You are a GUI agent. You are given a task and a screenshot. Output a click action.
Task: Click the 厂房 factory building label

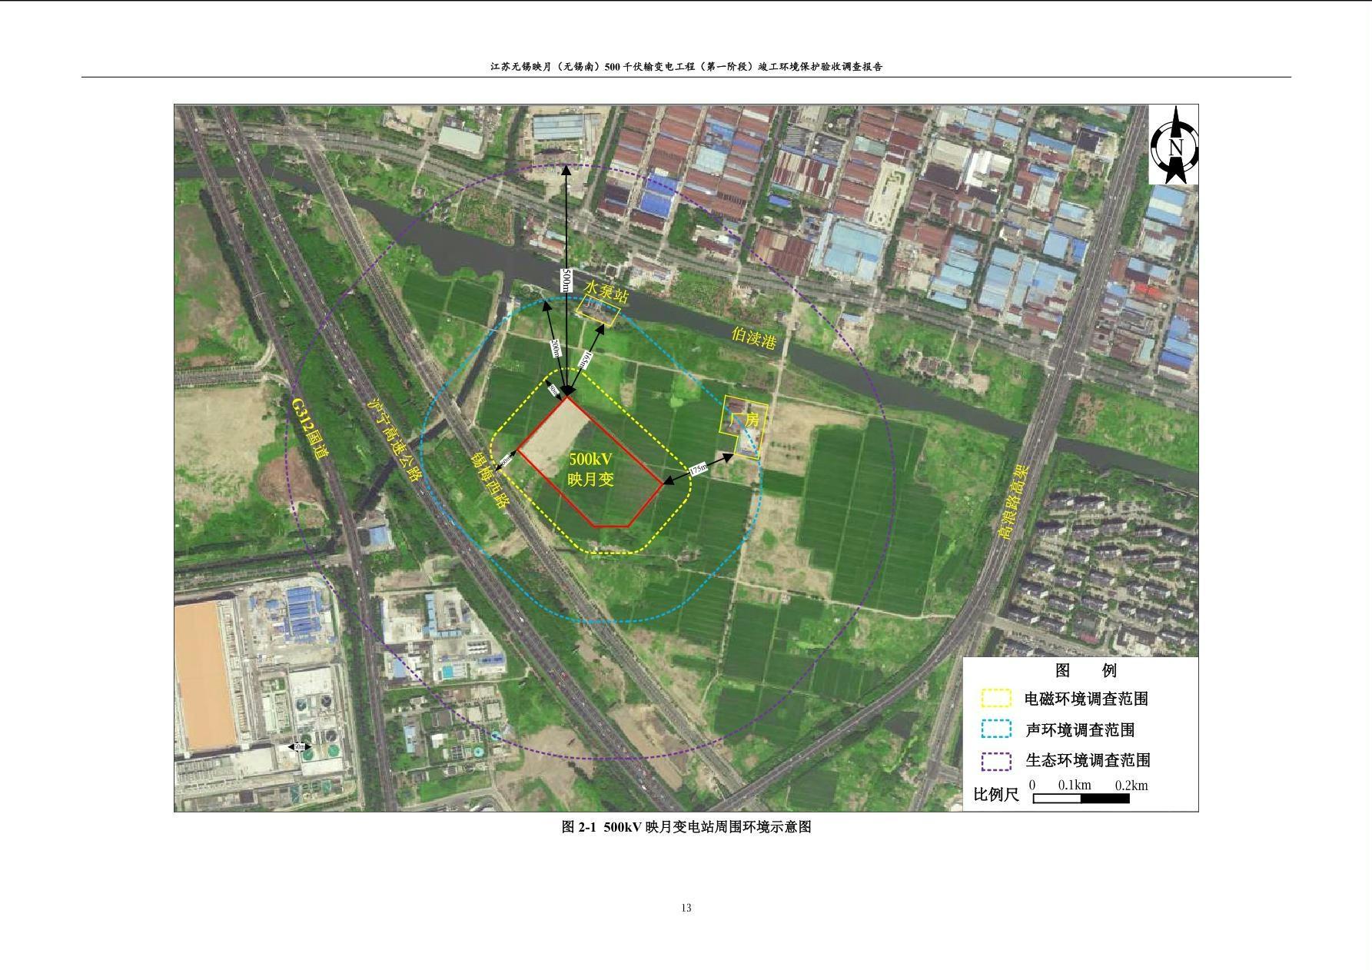745,420
